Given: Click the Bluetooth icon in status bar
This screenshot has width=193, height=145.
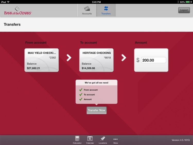Looking at the screenshot, I should 178,2.
